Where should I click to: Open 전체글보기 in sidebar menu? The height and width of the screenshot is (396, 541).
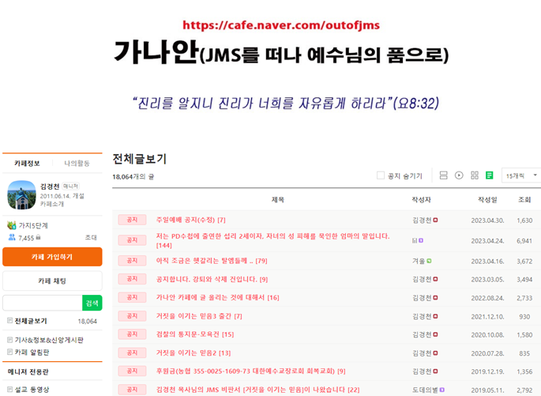pyautogui.click(x=31, y=321)
